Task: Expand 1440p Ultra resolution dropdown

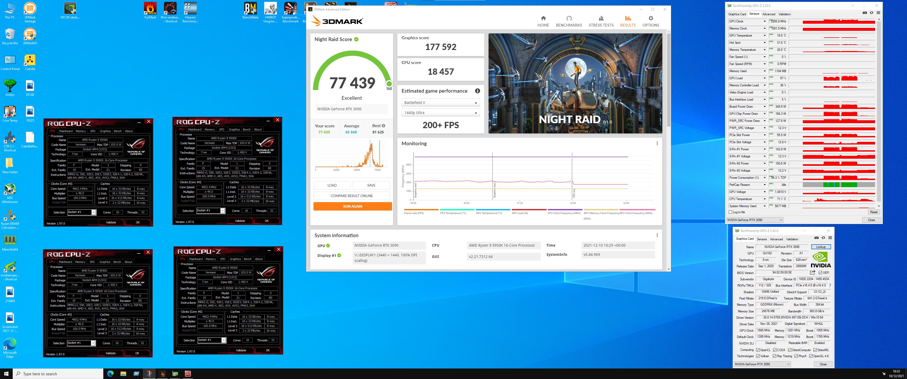Action: [x=440, y=113]
